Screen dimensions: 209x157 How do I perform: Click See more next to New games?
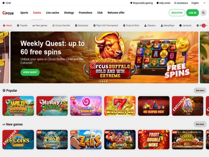click(x=200, y=124)
